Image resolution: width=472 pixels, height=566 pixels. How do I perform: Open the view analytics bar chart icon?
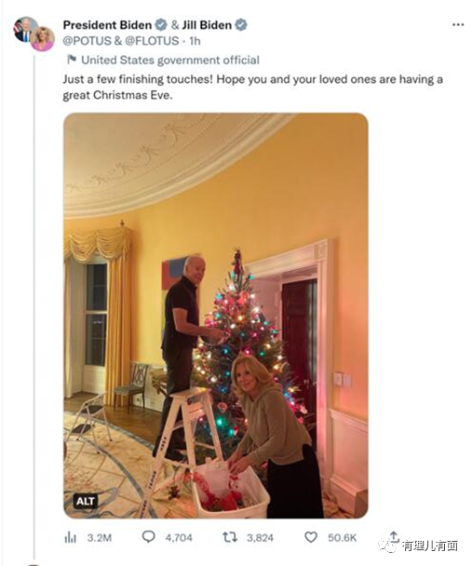coord(71,537)
